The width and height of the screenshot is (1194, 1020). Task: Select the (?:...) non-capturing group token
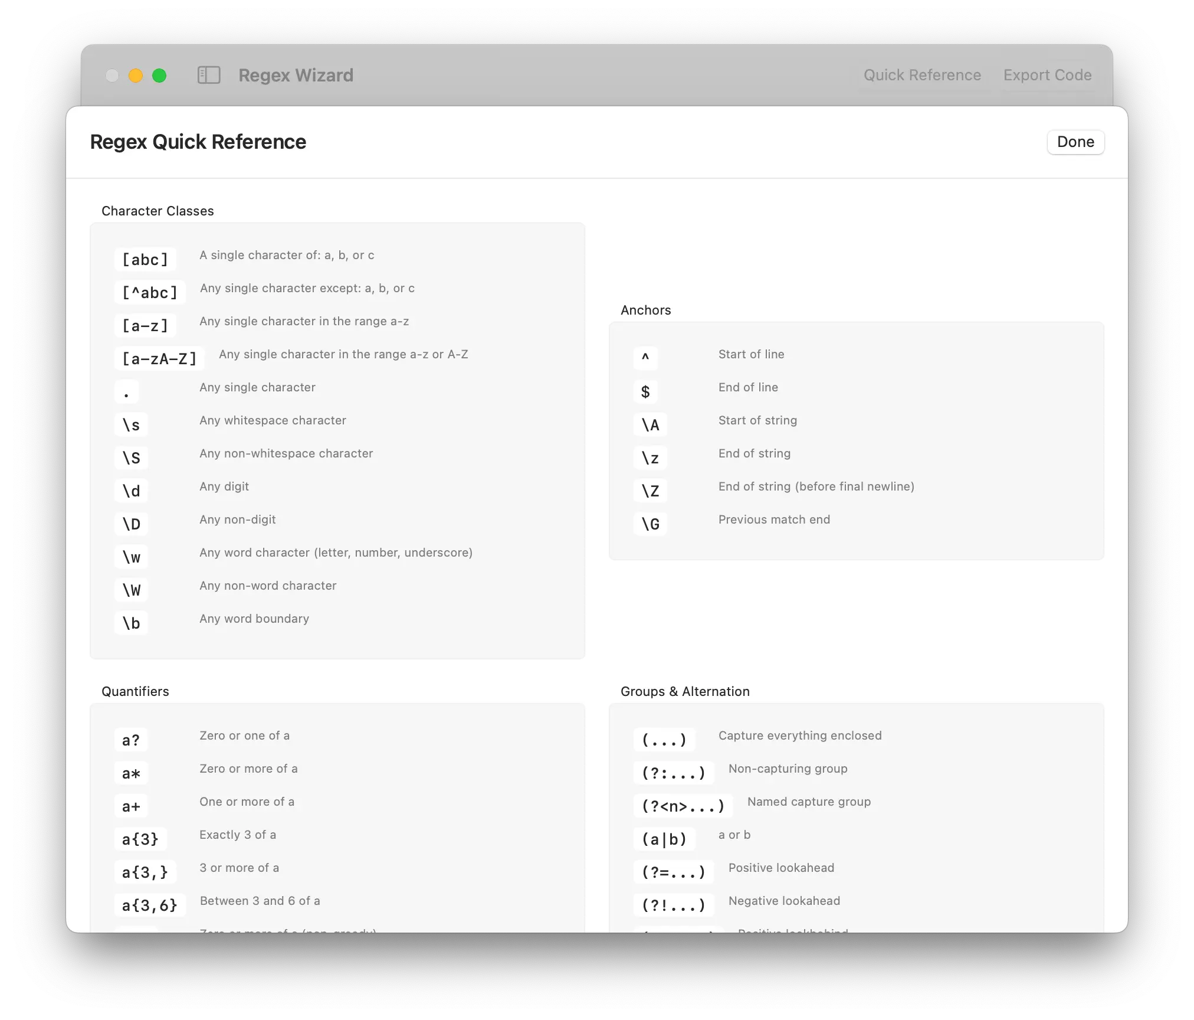click(673, 773)
